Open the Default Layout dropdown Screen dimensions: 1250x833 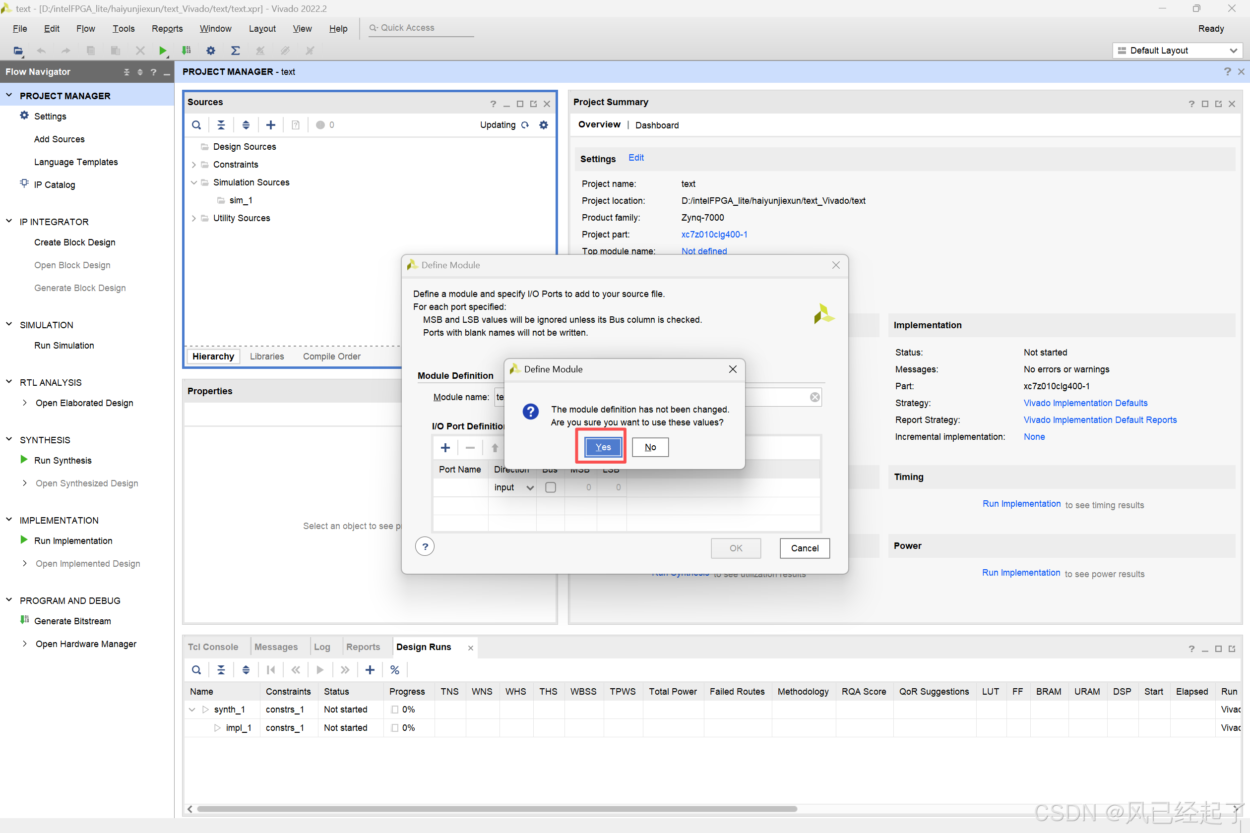[1177, 51]
